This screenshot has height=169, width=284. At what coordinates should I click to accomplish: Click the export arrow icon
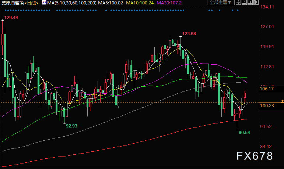pos(256,2)
